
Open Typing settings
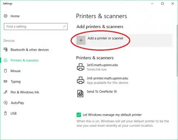[16, 82]
